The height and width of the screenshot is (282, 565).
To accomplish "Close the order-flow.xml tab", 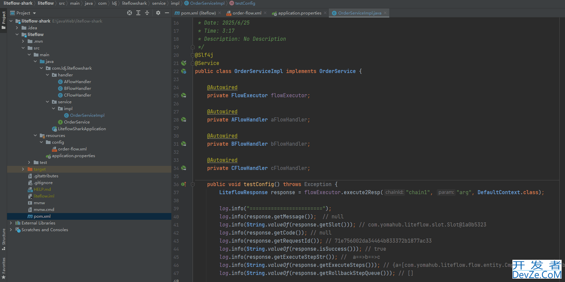I will (x=265, y=13).
